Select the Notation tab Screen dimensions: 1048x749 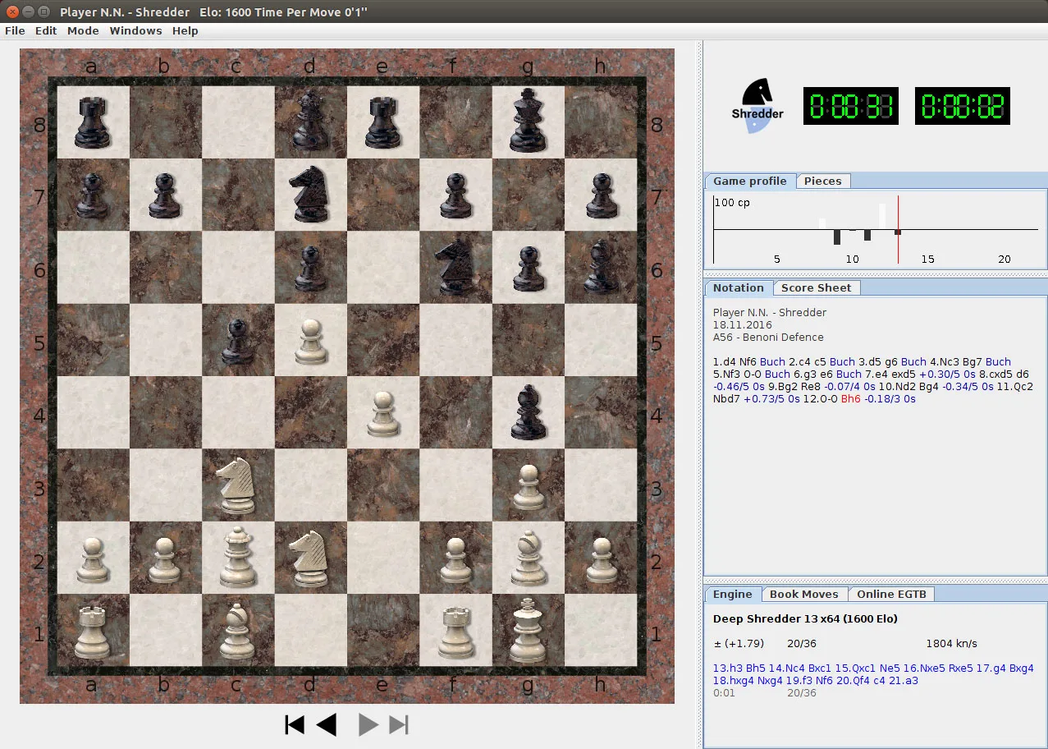(738, 288)
